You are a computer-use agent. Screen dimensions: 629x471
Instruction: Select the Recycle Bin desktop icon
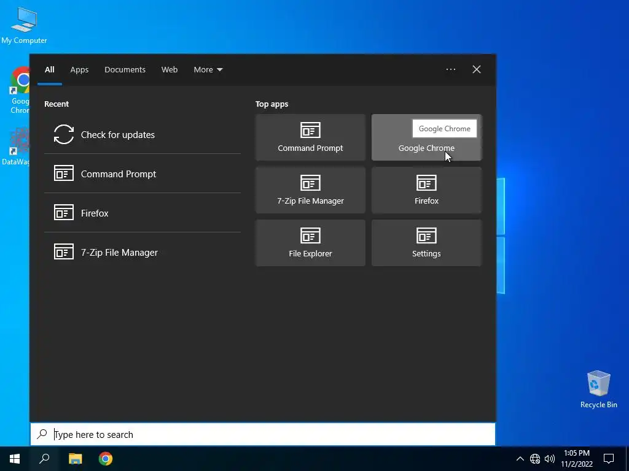point(598,389)
